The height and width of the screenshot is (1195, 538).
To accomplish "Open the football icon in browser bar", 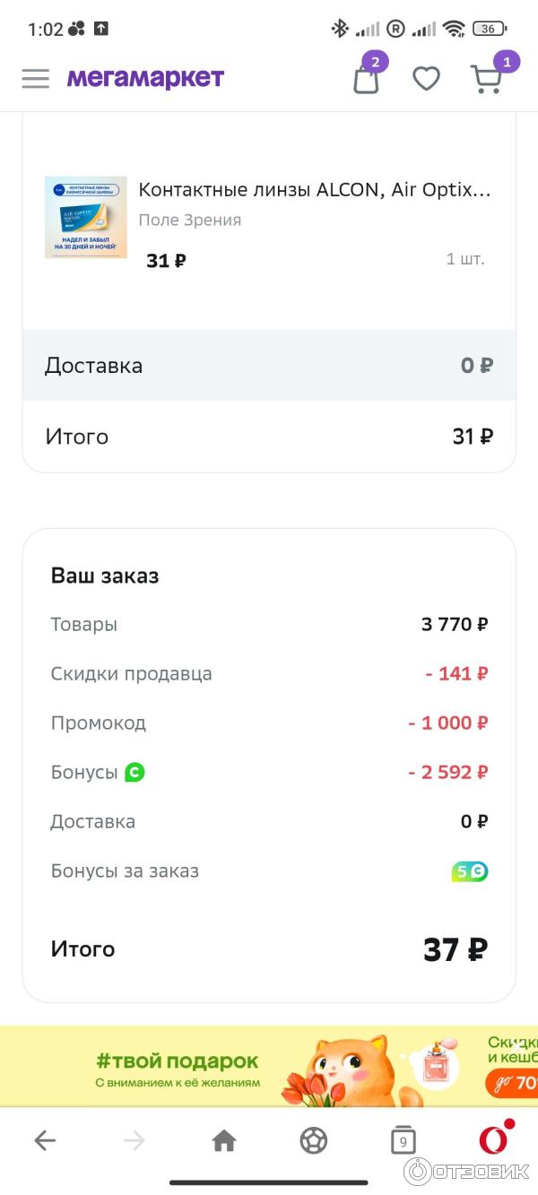I will (314, 1140).
